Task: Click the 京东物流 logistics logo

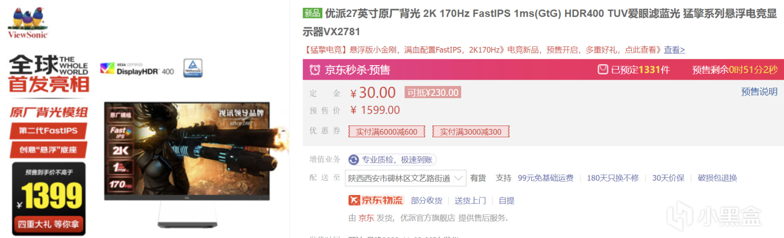Action: (x=376, y=200)
